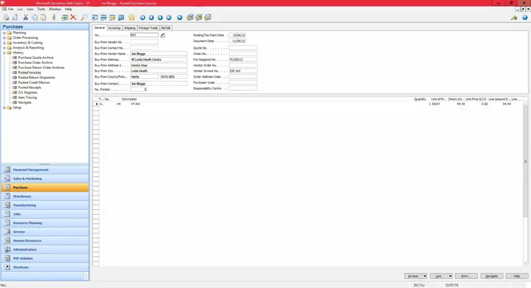
Task: Select G/L Registers in tree
Action: click(28, 93)
